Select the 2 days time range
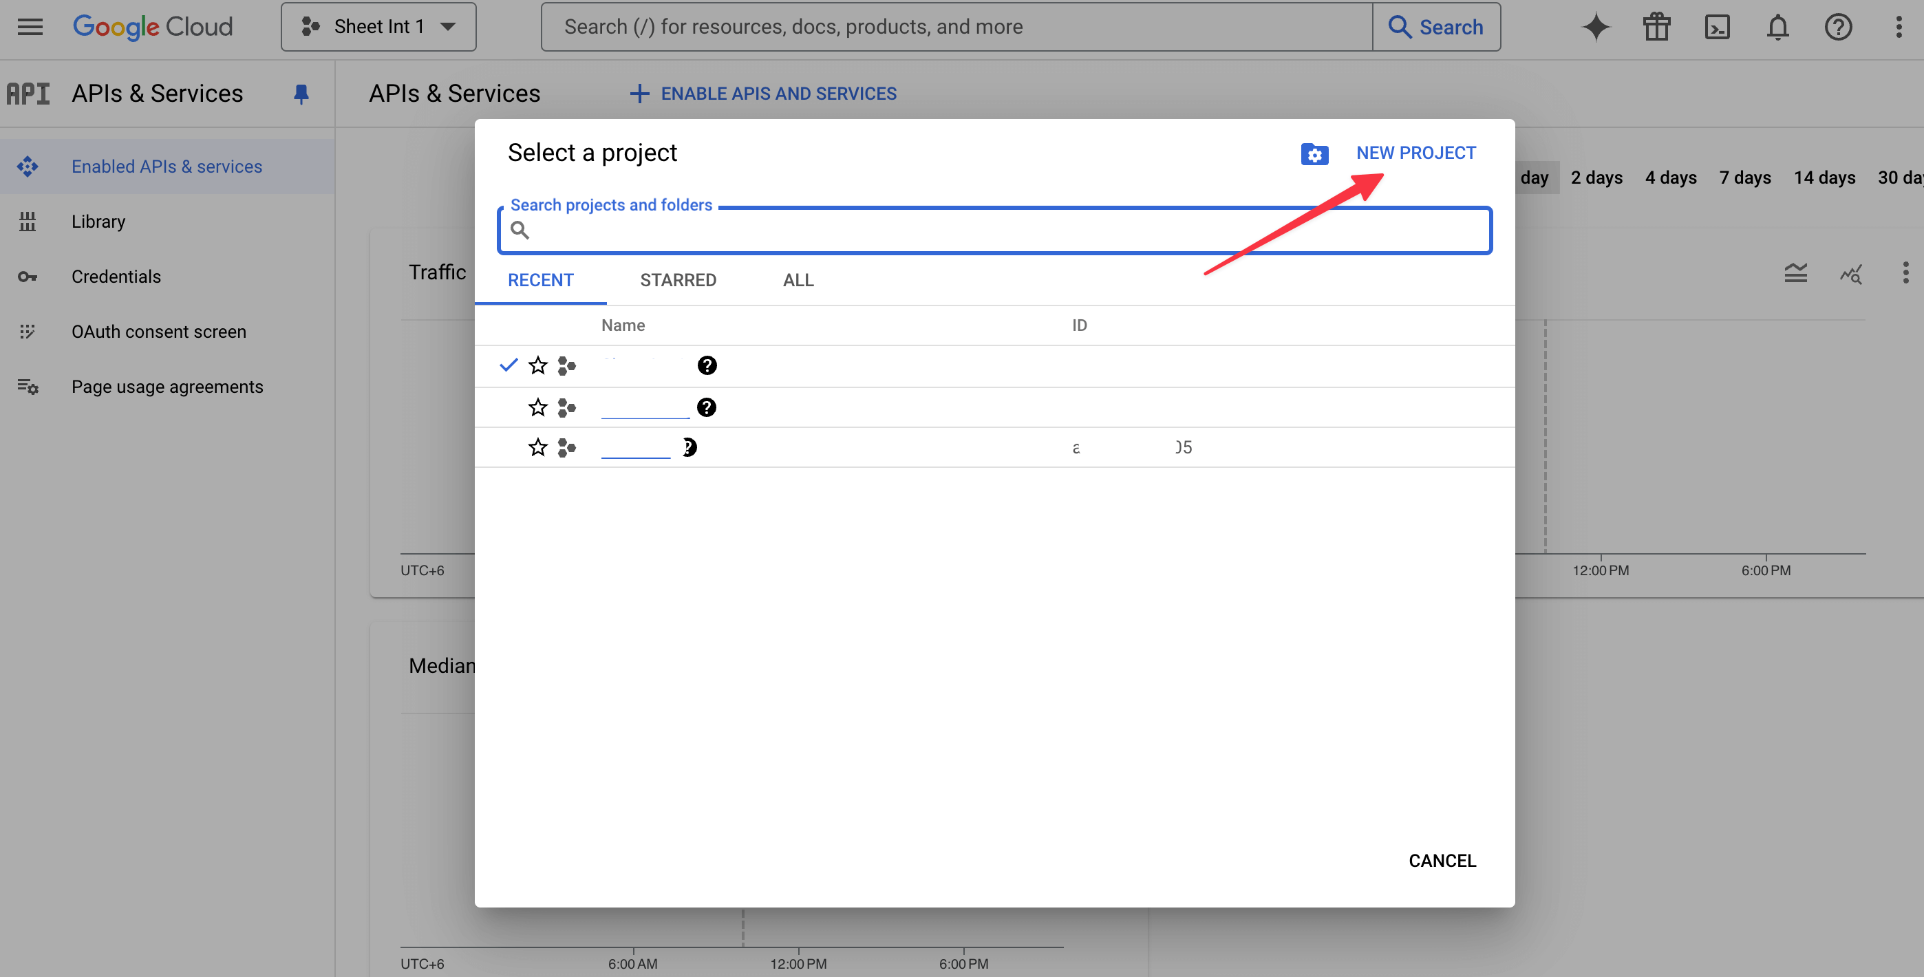Screen dimensions: 1924x977 pos(1597,178)
